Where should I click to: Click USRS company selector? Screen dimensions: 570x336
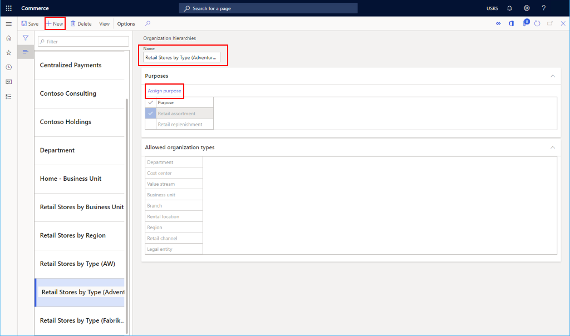click(x=492, y=8)
